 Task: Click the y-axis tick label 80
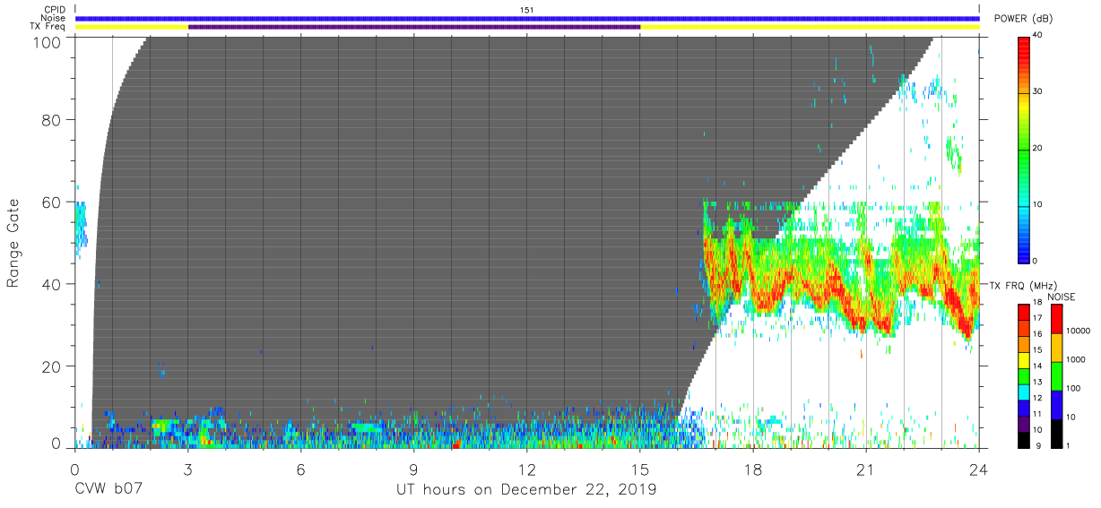[52, 120]
